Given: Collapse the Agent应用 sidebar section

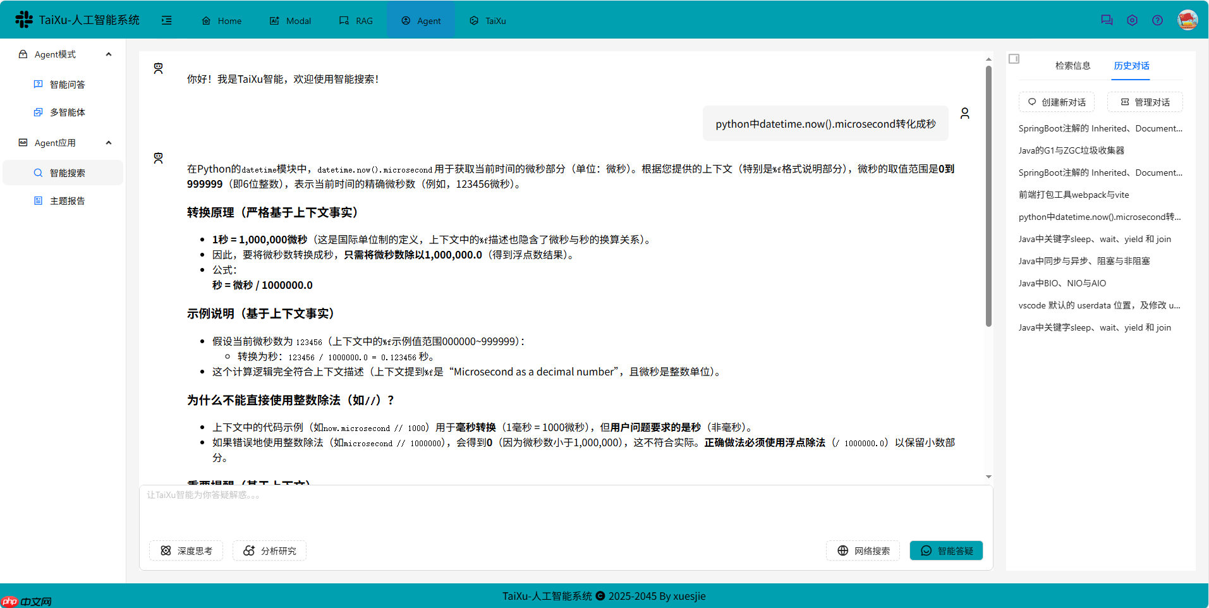Looking at the screenshot, I should (x=108, y=142).
